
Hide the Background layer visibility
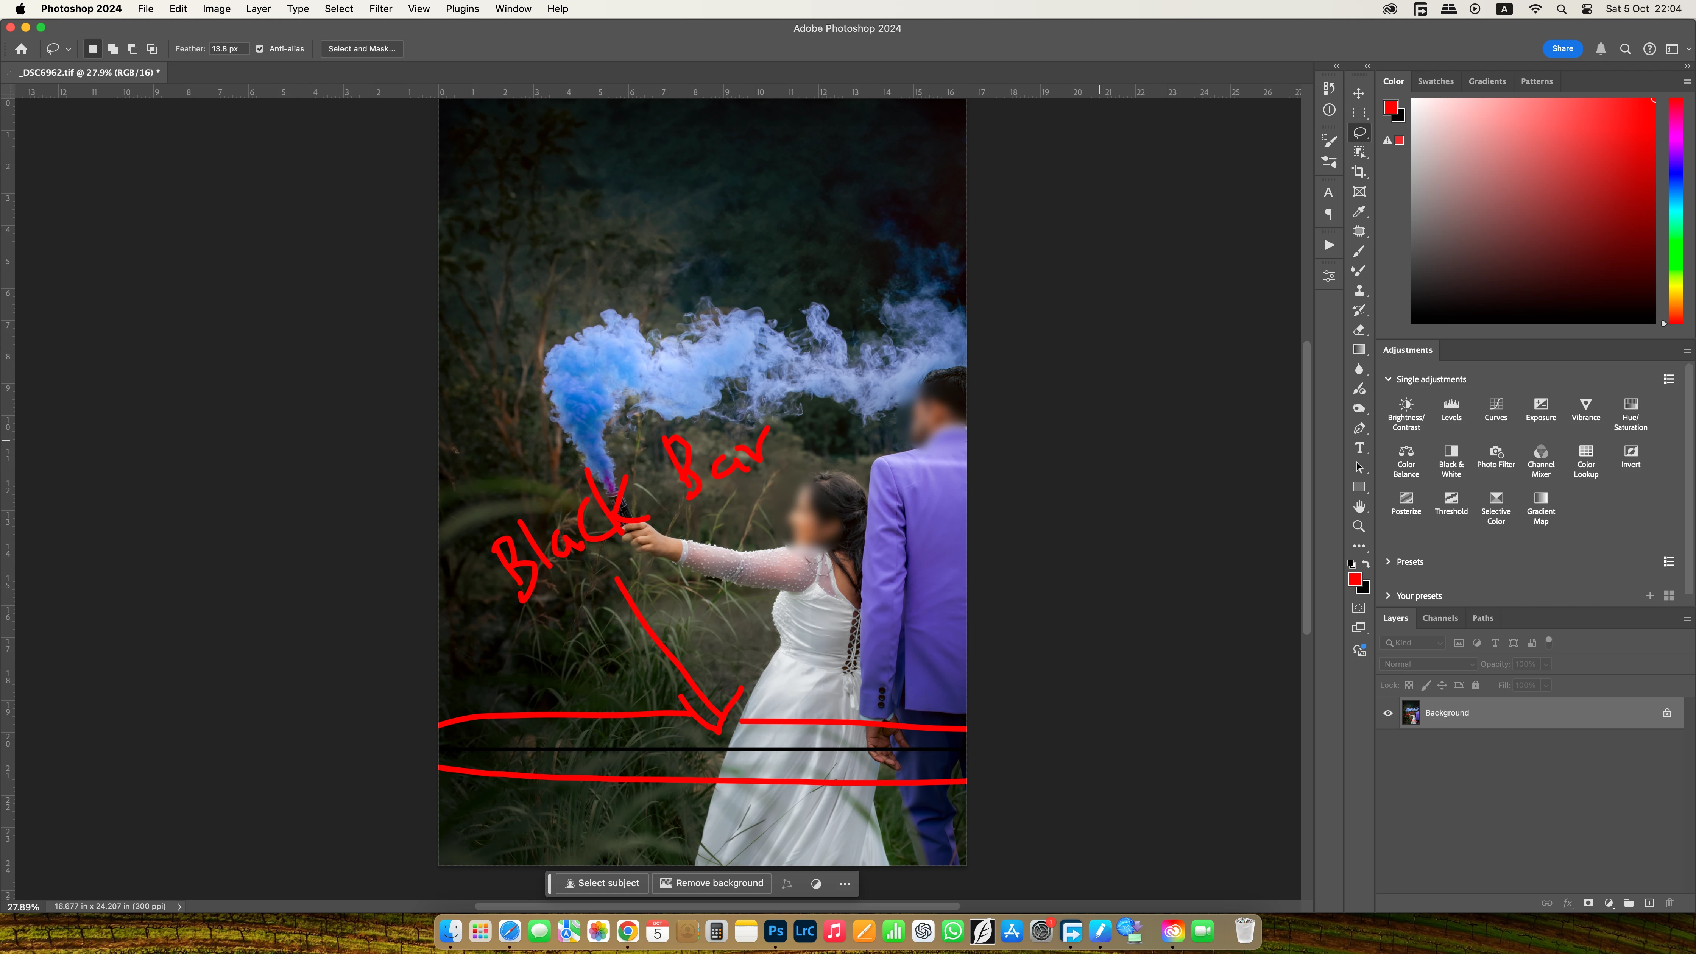click(1388, 713)
